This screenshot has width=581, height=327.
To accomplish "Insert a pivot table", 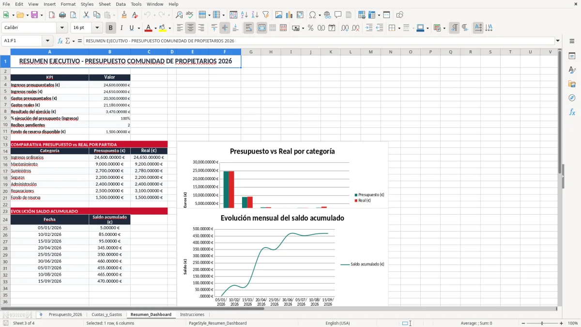I will click(300, 15).
